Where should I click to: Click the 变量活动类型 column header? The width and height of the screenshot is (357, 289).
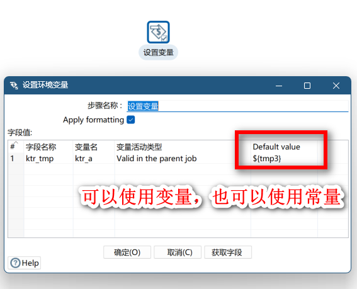pyautogui.click(x=183, y=147)
